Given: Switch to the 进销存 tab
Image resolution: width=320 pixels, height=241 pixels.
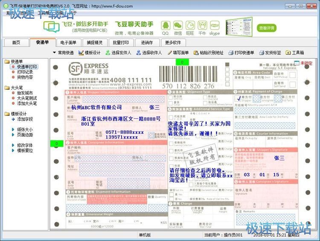Looking at the screenshot, I should (147, 43).
